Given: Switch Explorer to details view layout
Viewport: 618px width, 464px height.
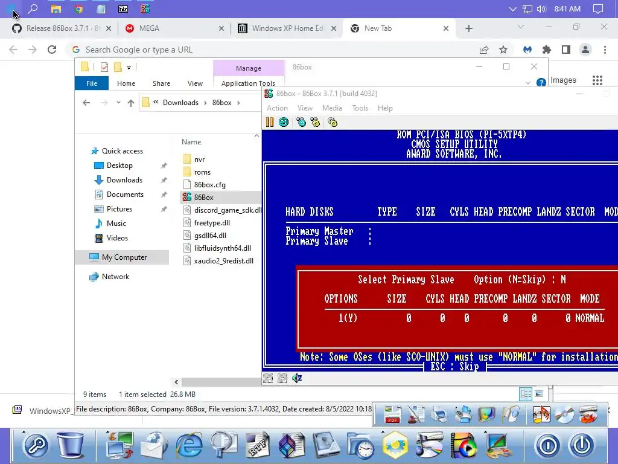Looking at the screenshot, I should coord(526,394).
